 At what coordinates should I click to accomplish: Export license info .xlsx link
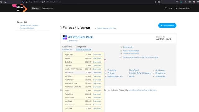click(106, 28)
